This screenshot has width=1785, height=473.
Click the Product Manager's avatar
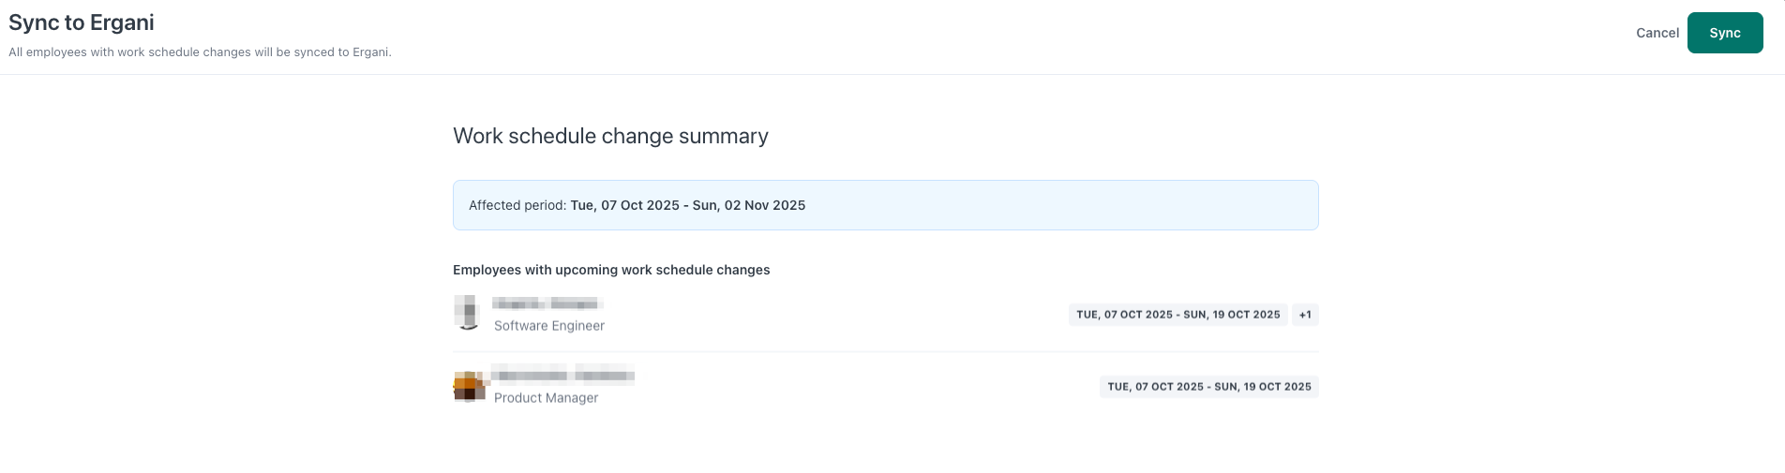tap(469, 386)
